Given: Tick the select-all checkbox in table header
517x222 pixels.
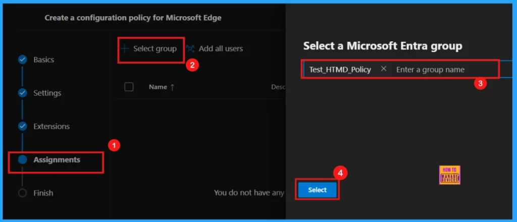Looking at the screenshot, I should (x=129, y=87).
